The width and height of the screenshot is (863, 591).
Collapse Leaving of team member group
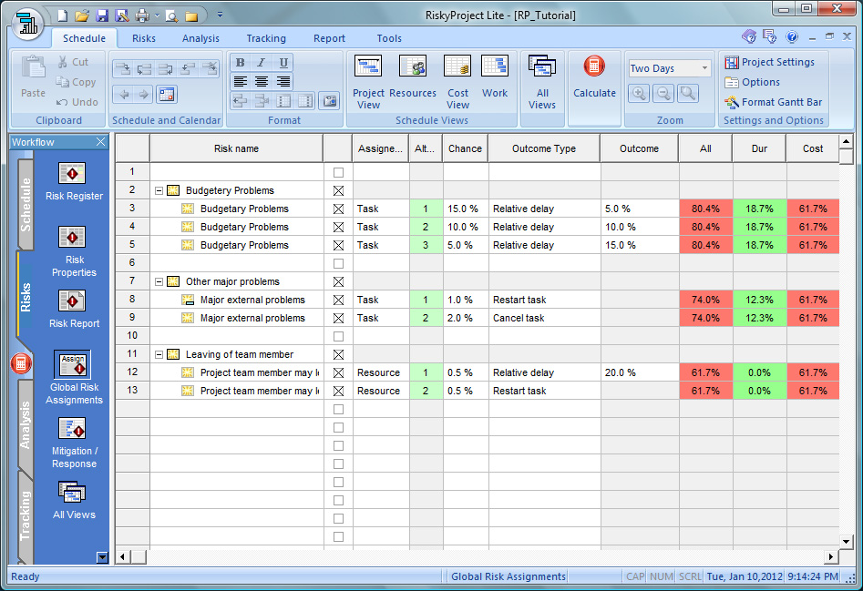pyautogui.click(x=159, y=354)
